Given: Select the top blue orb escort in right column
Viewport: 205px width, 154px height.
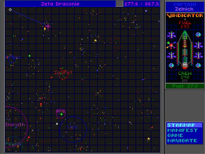Looking at the screenshot, I should pos(198,35).
